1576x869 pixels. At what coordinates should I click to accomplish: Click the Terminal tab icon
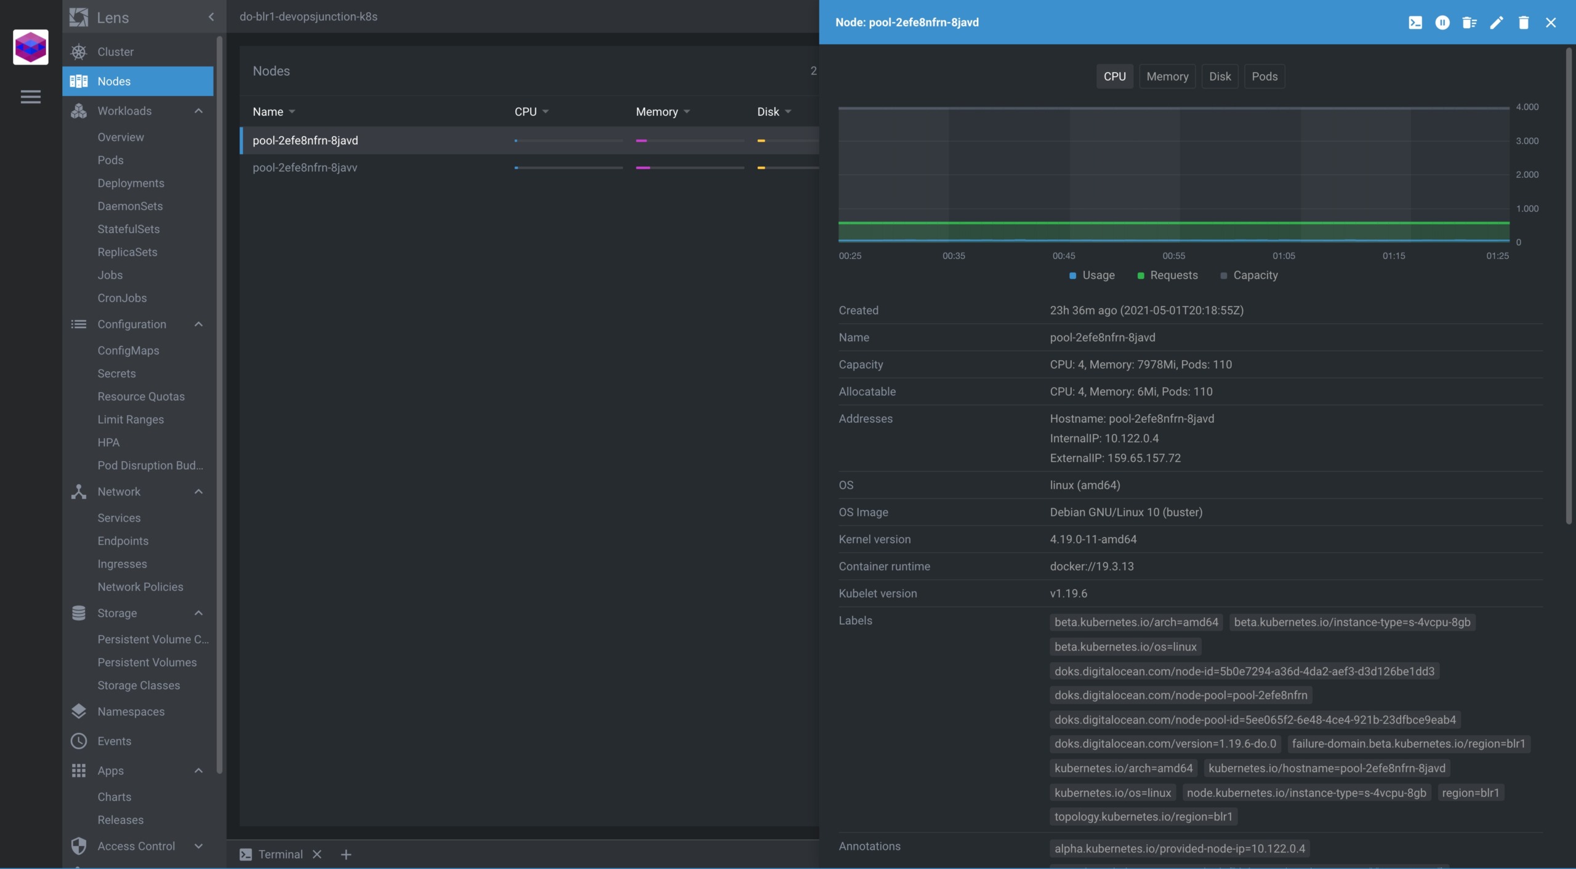246,854
